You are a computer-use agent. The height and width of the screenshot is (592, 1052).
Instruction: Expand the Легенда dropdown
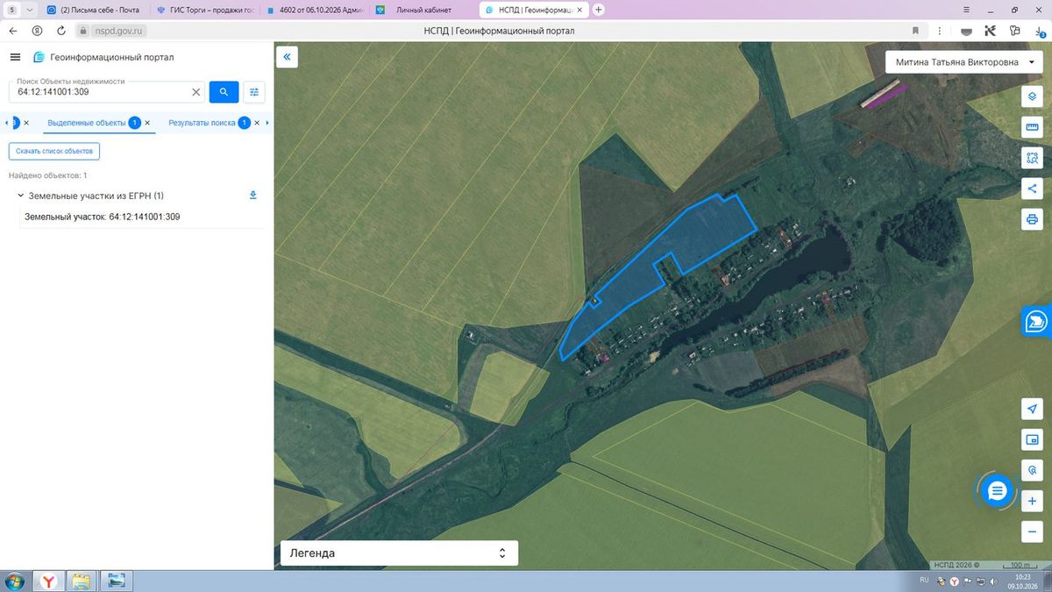click(399, 553)
